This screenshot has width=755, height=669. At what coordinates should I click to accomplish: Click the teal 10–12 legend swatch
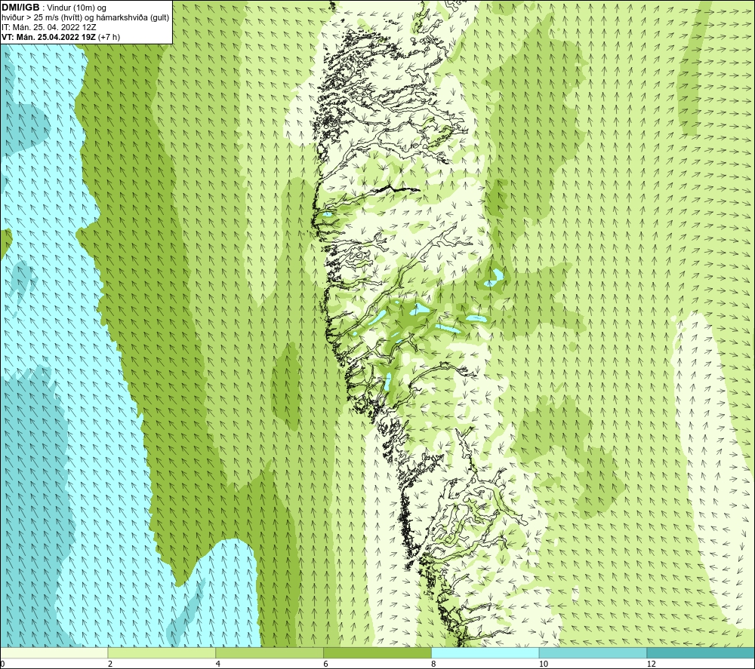[x=593, y=652]
